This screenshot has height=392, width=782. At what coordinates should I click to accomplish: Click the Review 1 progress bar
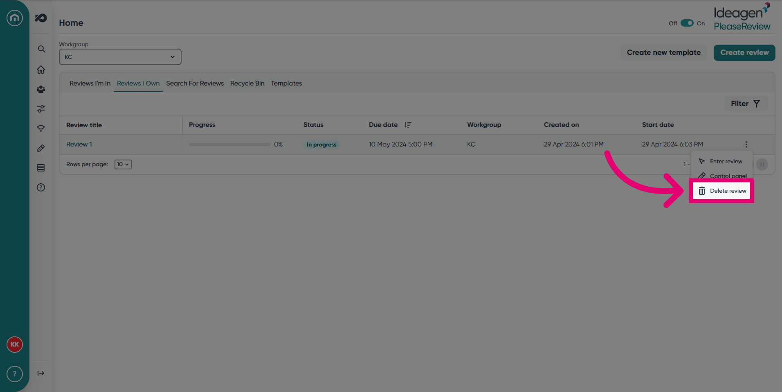pyautogui.click(x=229, y=144)
